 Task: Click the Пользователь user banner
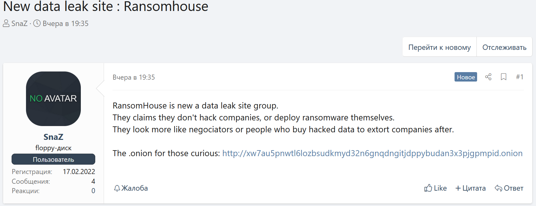[53, 159]
